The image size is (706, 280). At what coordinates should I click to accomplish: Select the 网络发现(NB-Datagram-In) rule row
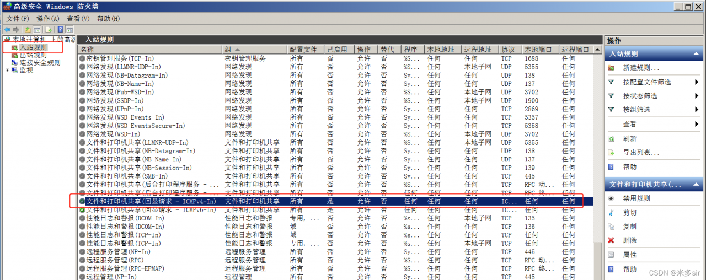point(335,76)
